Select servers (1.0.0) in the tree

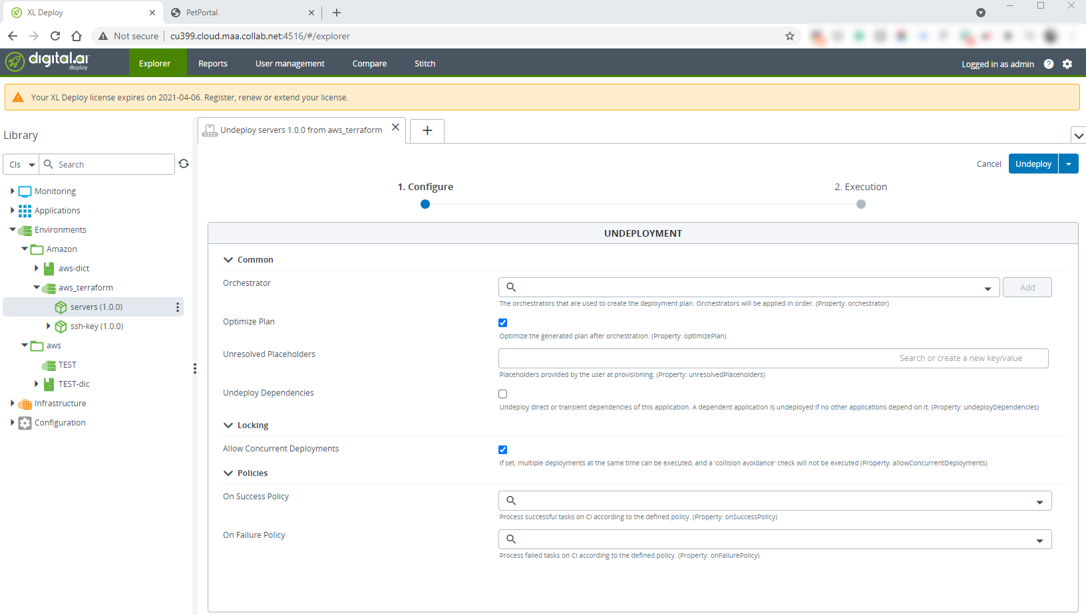[x=93, y=307]
